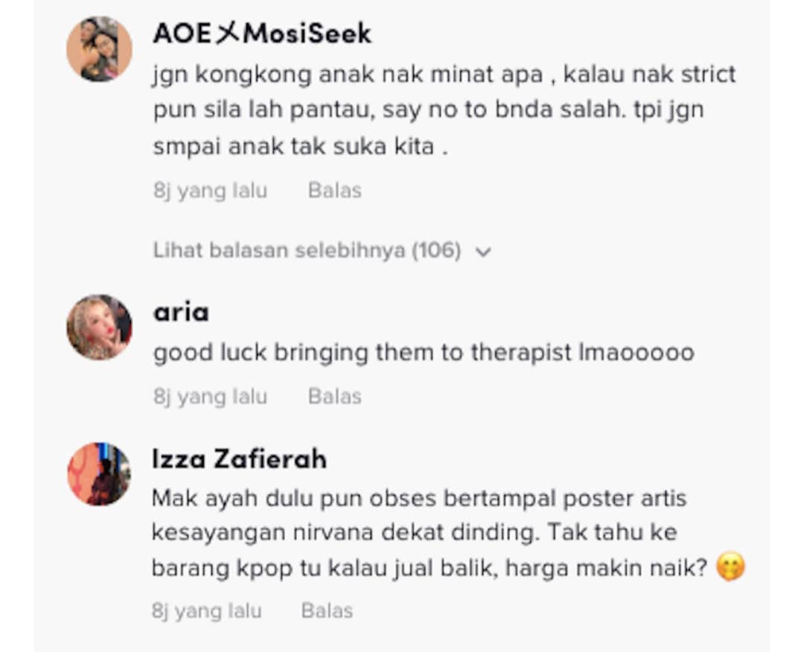804x652 pixels.
Task: Click the line mentioning nirvana poster
Action: pos(415,532)
